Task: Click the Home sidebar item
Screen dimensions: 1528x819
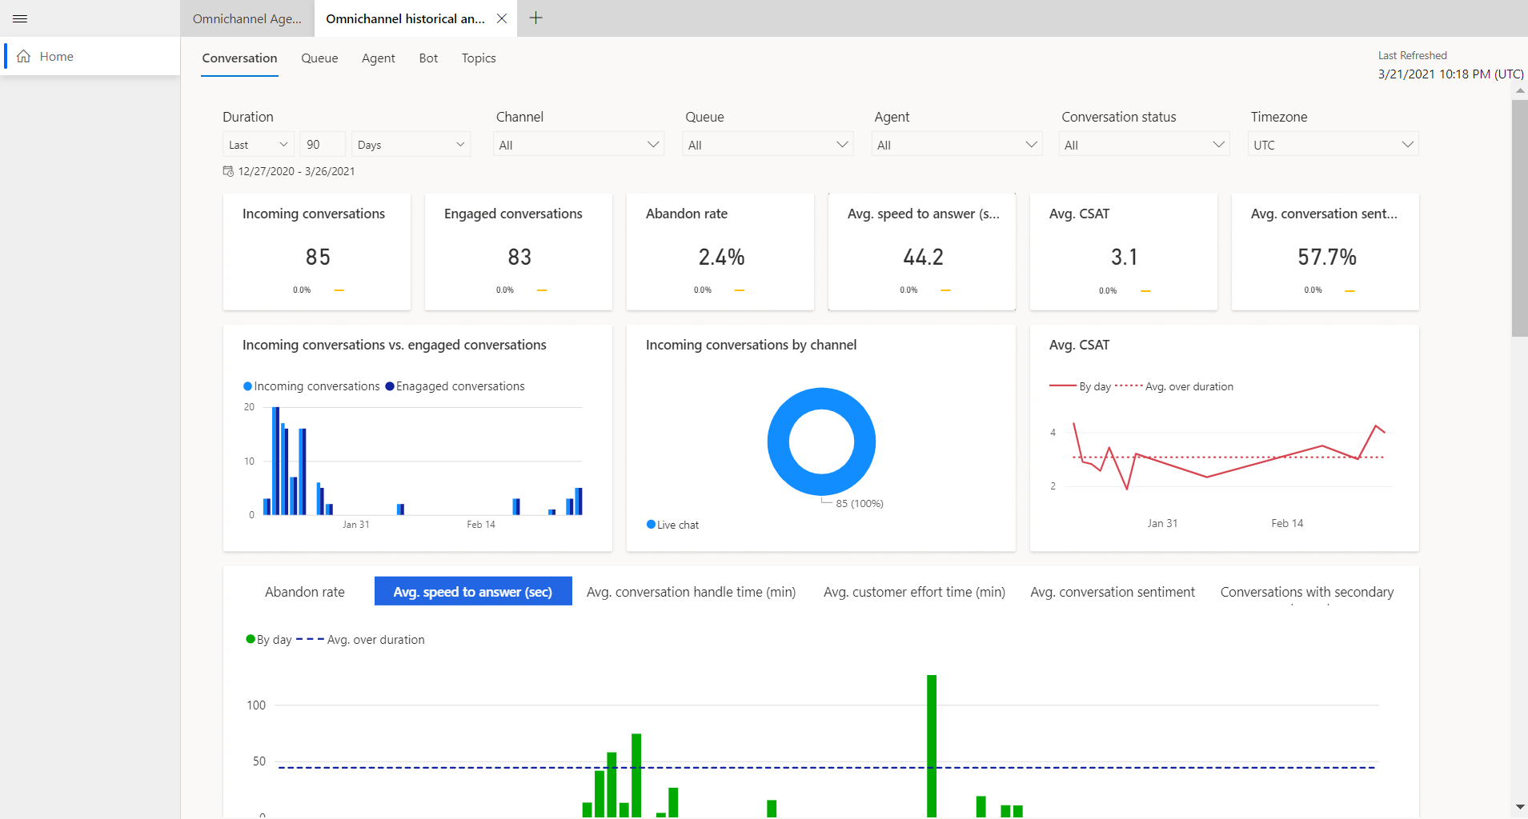Action: [91, 56]
